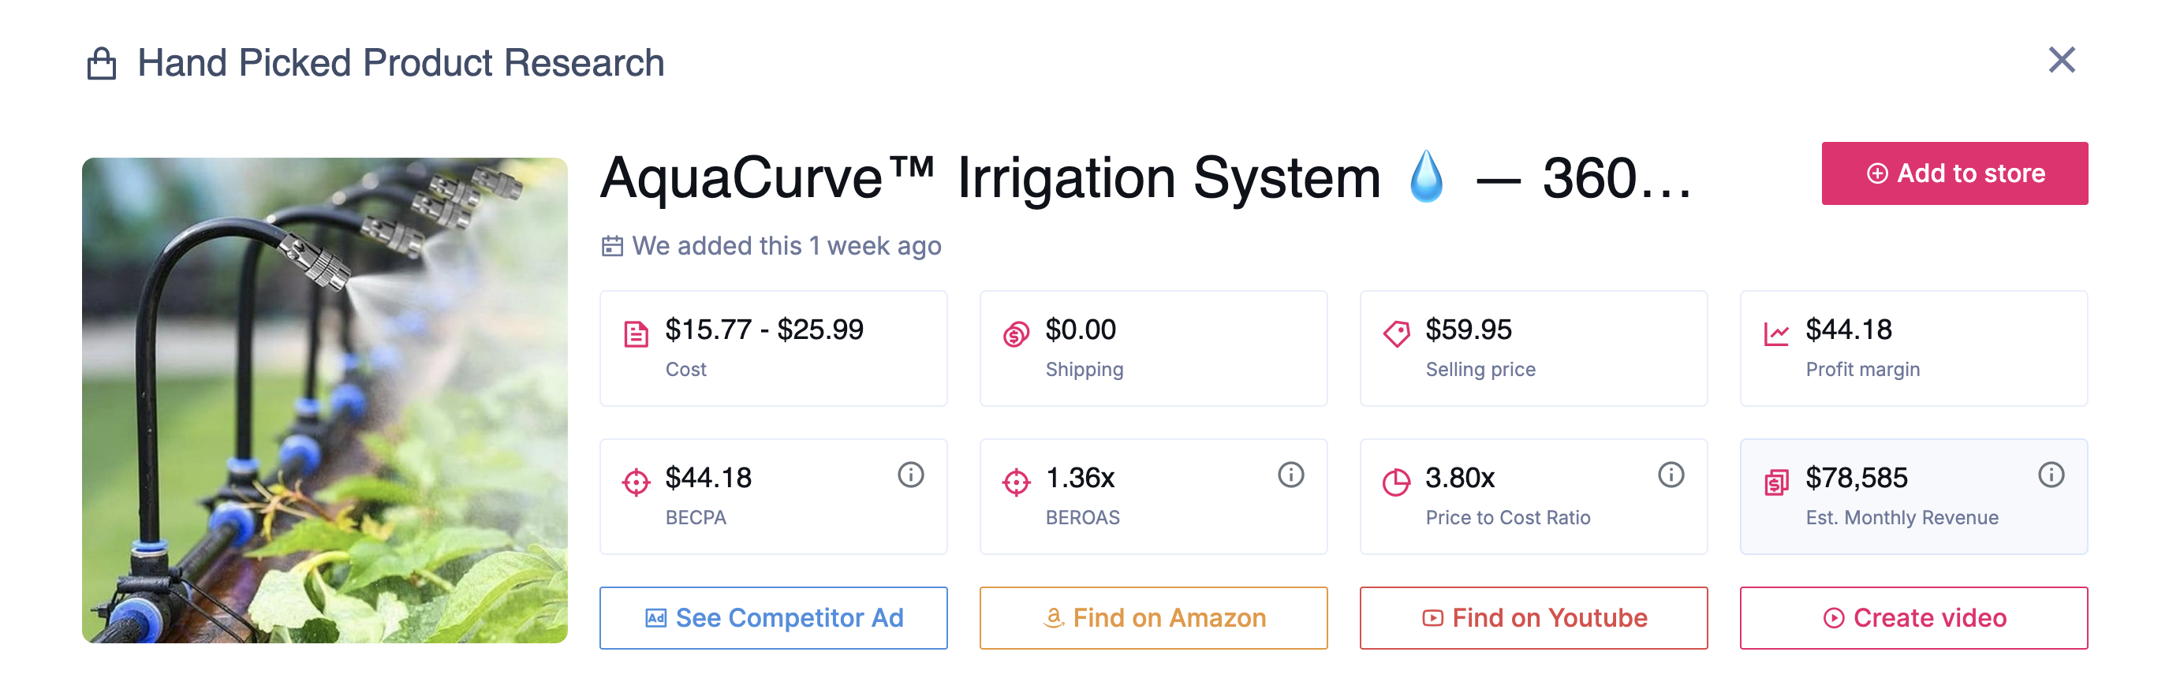This screenshot has height=678, width=2169.
Task: Click the shopping bag icon in the header
Action: (x=103, y=61)
